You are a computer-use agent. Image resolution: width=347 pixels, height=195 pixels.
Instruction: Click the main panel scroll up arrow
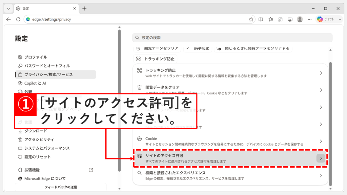tap(330, 50)
